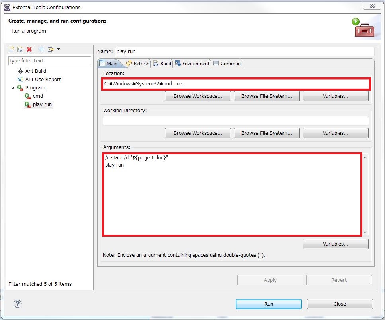This screenshot has height=320, width=385.
Task: Collapse the Program tree node
Action: [x=14, y=87]
